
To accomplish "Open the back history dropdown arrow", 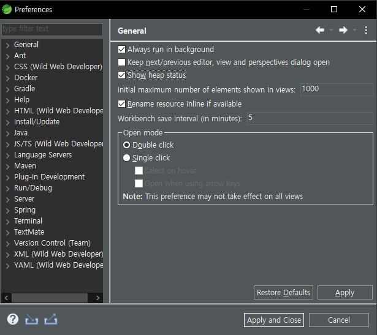I will pyautogui.click(x=331, y=30).
